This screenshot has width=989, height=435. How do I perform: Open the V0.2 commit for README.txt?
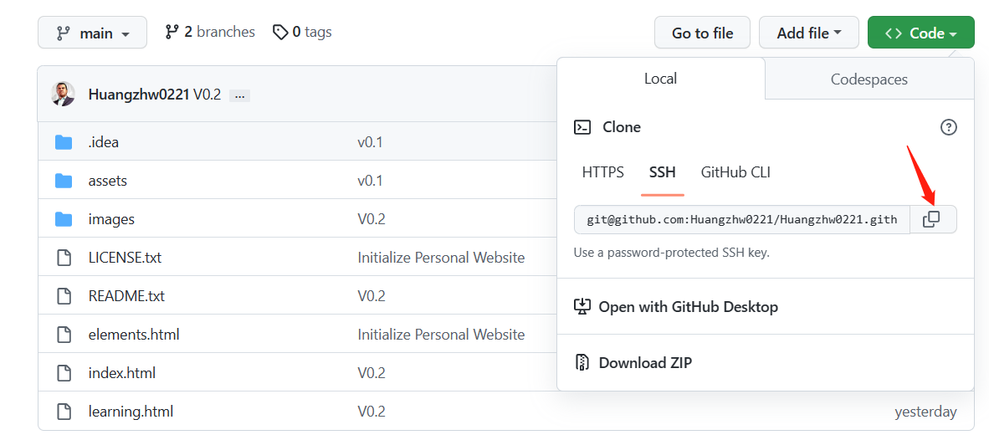coord(372,295)
